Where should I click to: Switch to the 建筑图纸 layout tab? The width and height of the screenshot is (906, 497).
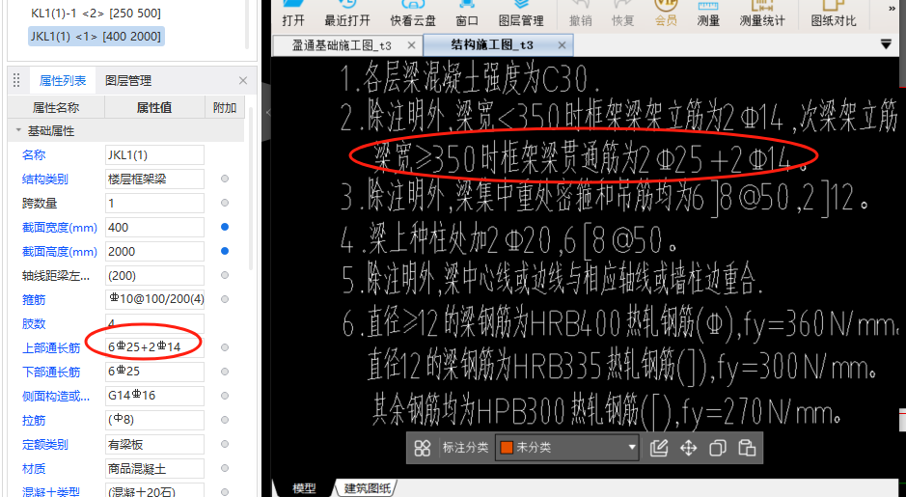coord(367,489)
